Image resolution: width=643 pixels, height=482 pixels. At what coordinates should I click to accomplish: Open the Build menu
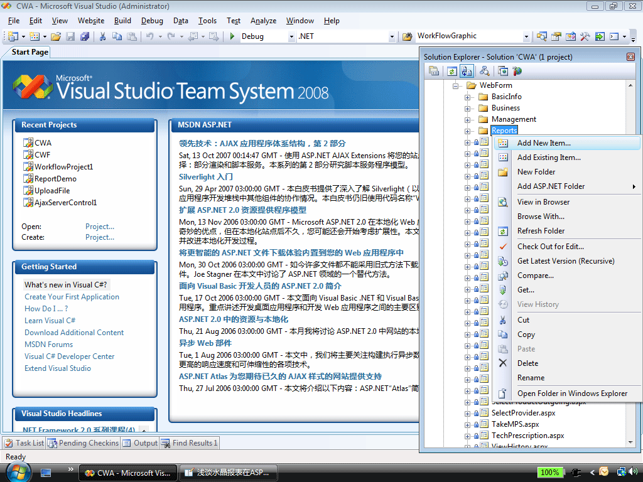pos(122,21)
